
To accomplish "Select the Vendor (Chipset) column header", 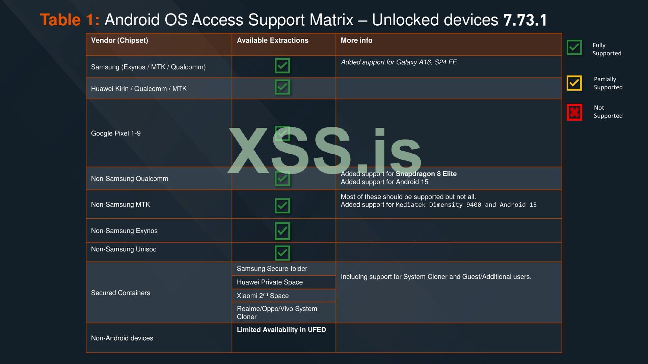I will (119, 40).
